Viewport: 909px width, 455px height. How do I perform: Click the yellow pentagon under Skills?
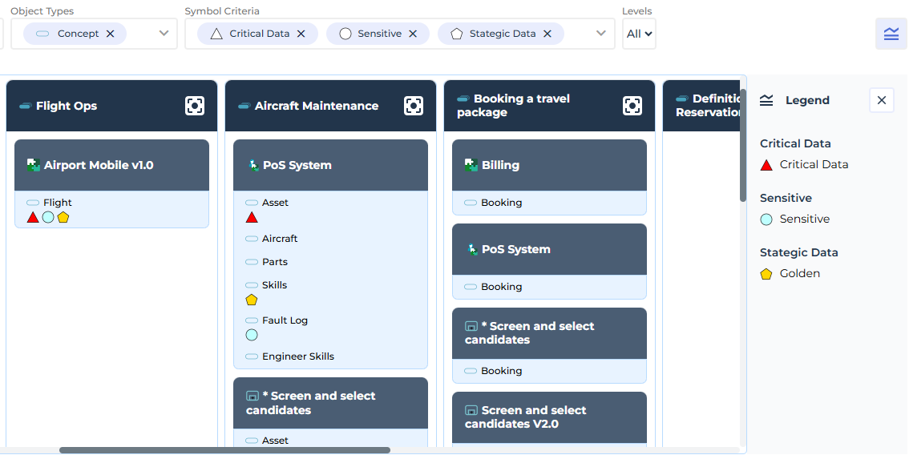tap(252, 300)
